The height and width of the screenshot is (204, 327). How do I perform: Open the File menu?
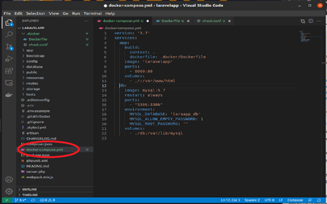(7, 13)
